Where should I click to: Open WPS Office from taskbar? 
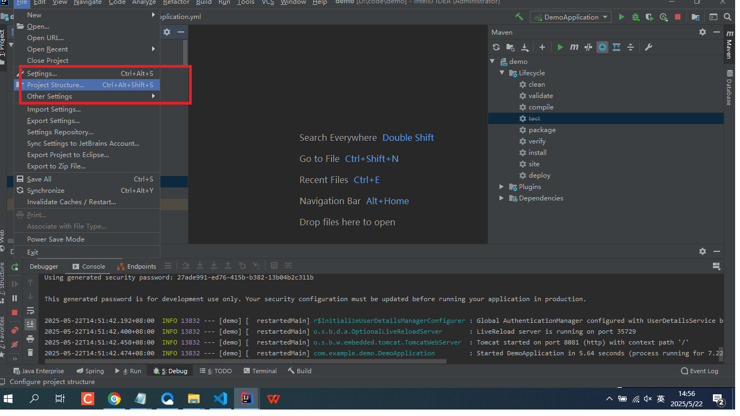point(273,399)
